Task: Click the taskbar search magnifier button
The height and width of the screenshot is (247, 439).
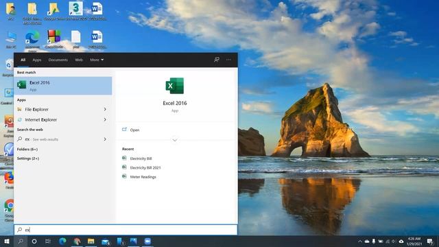Action: coord(21,241)
